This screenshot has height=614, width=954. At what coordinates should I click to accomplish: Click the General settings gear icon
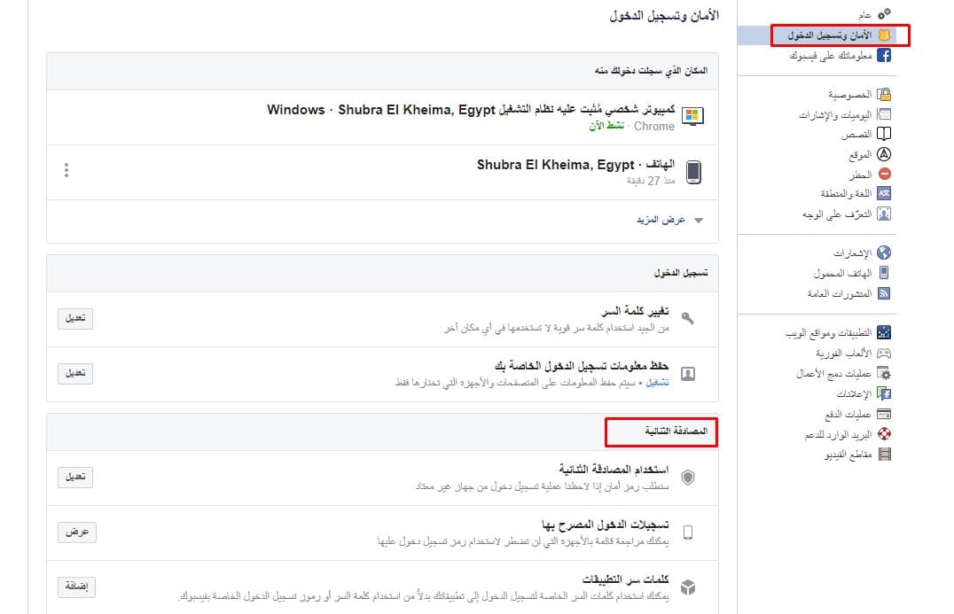coord(884,15)
